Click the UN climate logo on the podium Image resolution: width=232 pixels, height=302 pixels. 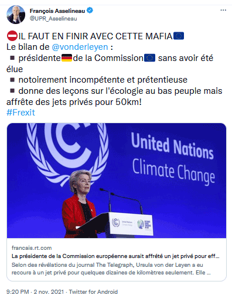pos(116,222)
